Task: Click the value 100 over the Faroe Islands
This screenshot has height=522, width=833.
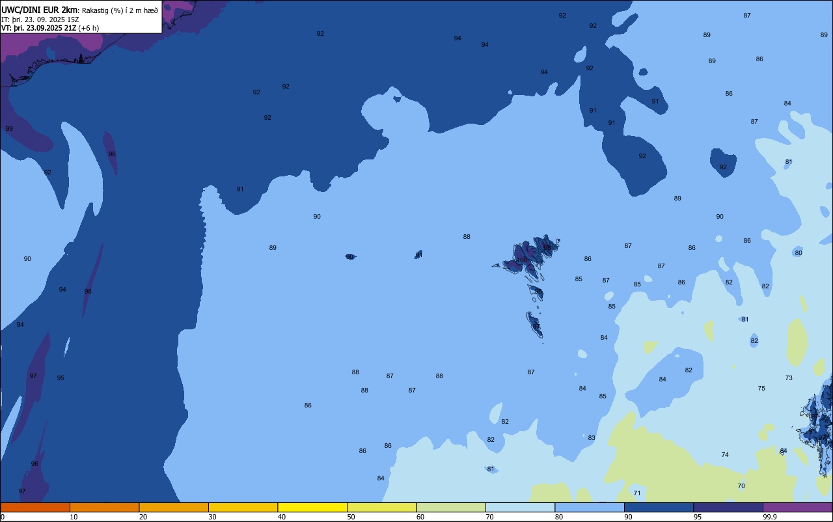Action: click(x=522, y=260)
